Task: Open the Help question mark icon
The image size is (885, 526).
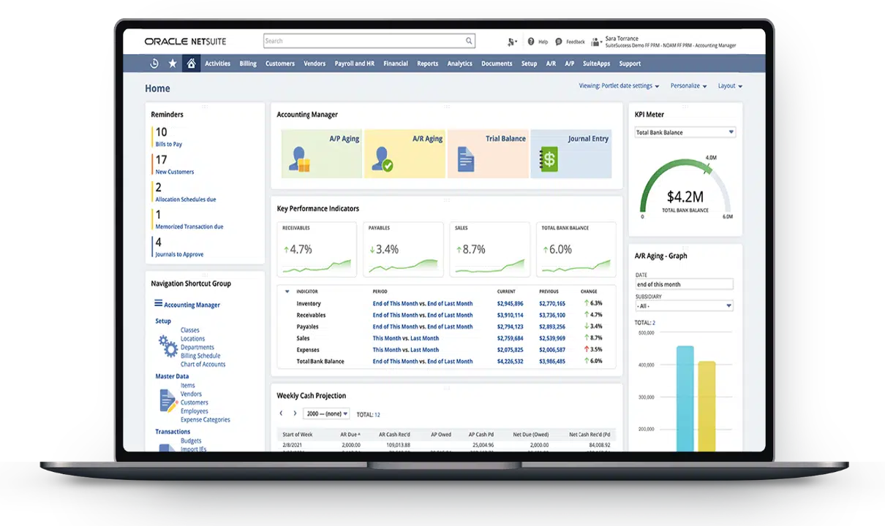Action: pyautogui.click(x=531, y=42)
